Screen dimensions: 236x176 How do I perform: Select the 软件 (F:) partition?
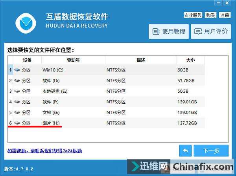click(x=106, y=102)
